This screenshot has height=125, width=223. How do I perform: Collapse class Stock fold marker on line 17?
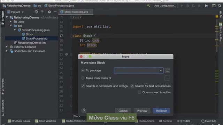(71, 36)
